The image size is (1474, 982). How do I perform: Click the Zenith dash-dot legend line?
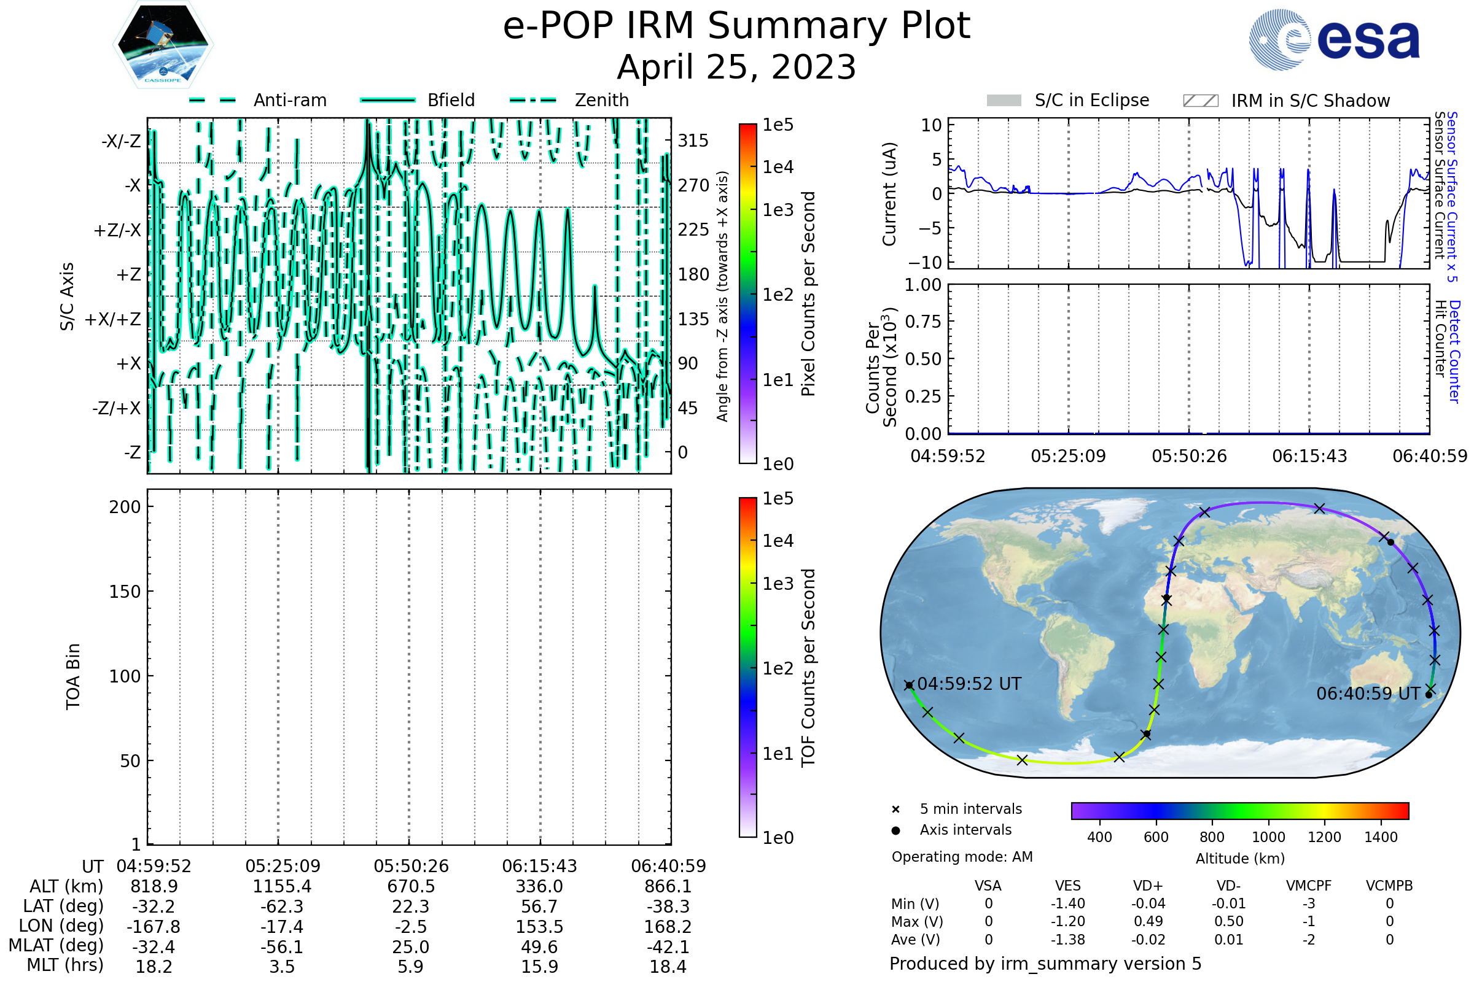[x=533, y=100]
